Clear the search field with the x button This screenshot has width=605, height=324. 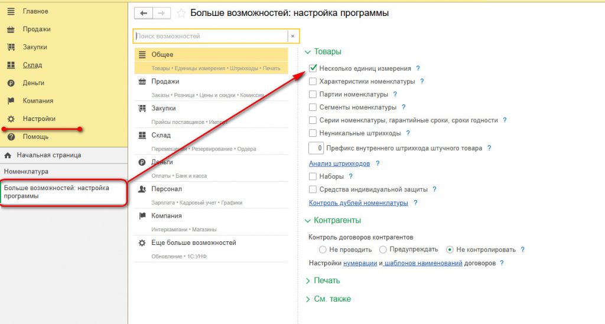(293, 36)
